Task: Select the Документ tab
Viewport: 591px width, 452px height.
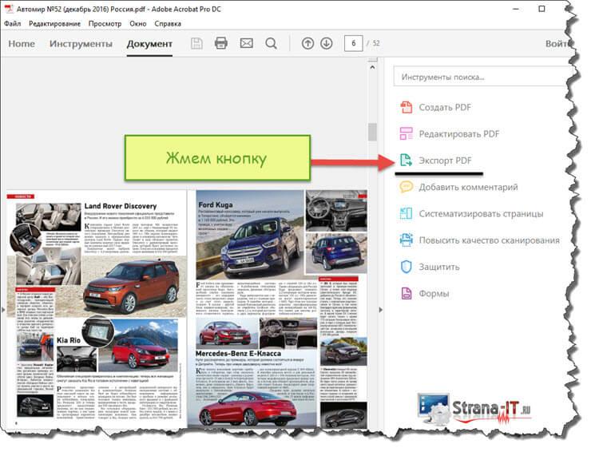Action: [149, 44]
